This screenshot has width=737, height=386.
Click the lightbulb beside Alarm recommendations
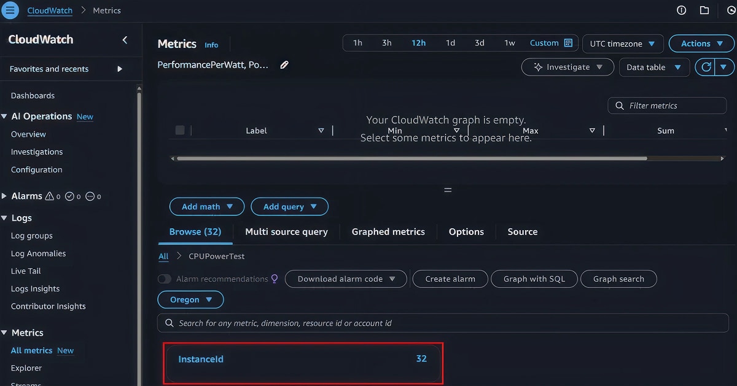pos(275,279)
